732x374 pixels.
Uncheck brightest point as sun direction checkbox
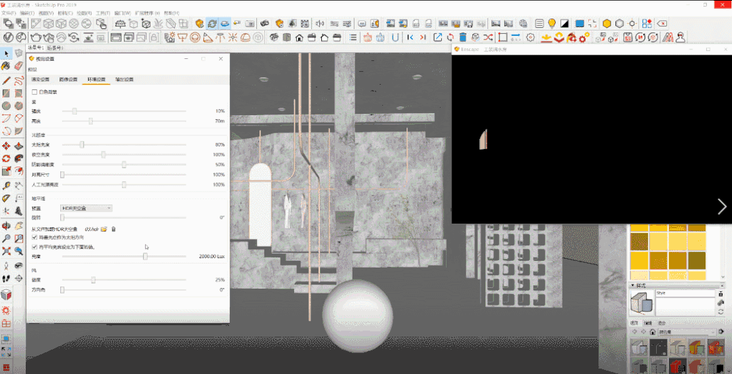pyautogui.click(x=35, y=238)
